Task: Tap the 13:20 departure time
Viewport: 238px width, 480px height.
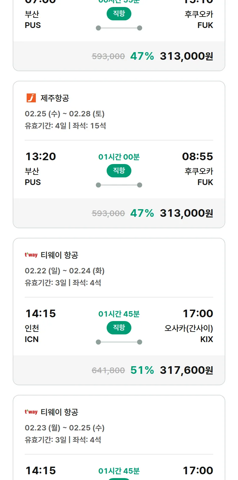Action: click(41, 157)
